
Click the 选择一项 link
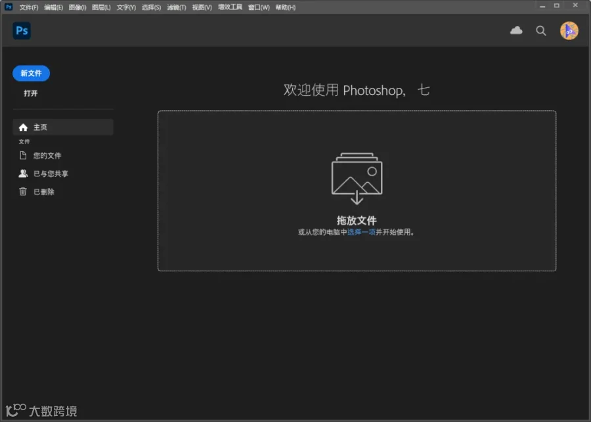pyautogui.click(x=361, y=232)
